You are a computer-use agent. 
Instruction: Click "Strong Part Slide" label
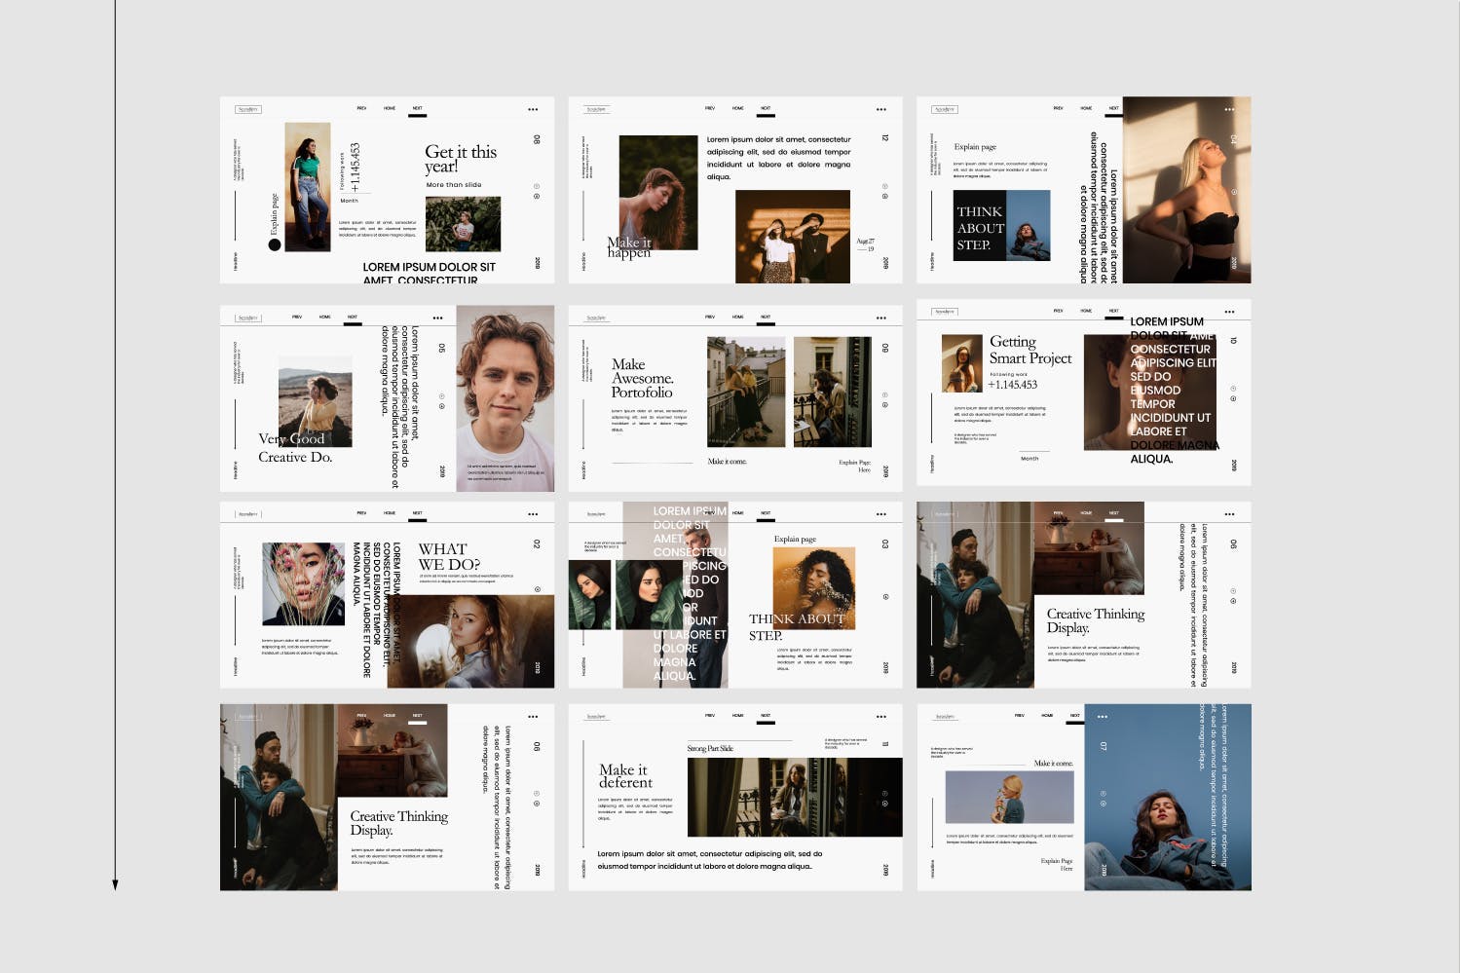710,748
